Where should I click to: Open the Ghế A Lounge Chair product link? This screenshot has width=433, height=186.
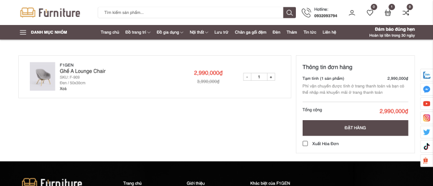[83, 71]
